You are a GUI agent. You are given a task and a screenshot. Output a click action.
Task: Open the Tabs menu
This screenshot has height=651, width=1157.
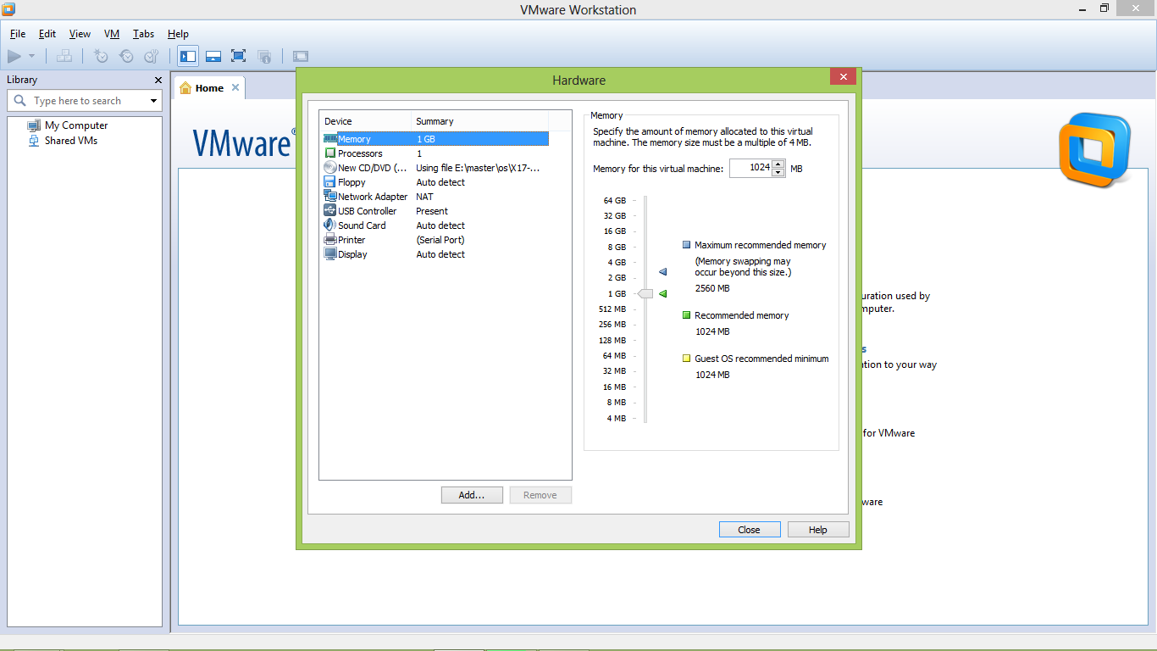143,34
